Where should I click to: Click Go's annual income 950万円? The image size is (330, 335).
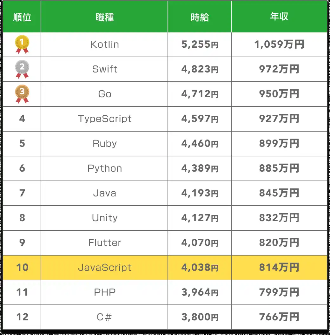pos(279,94)
